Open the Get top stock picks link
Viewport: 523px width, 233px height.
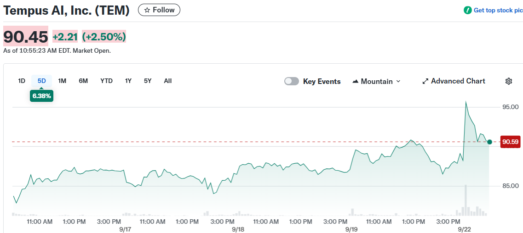498,10
